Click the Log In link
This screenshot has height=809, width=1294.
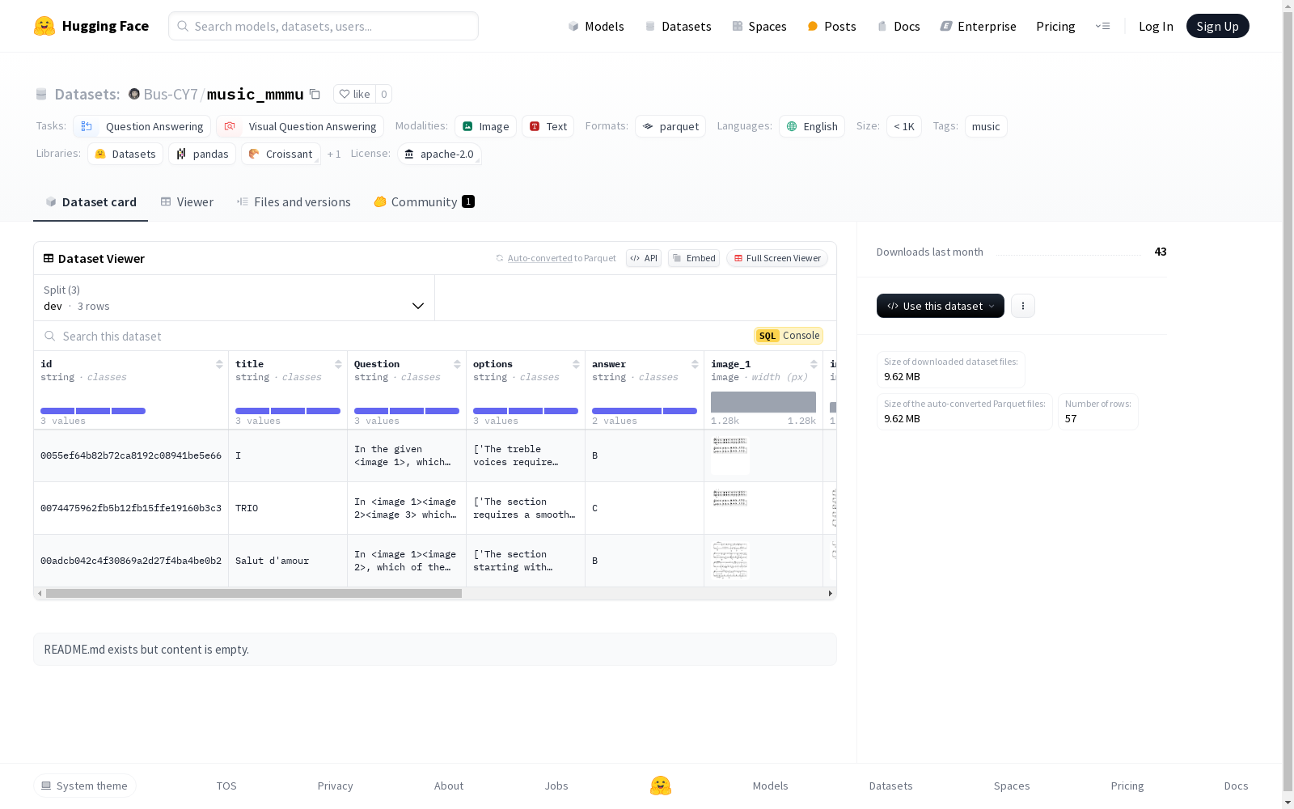click(x=1156, y=26)
